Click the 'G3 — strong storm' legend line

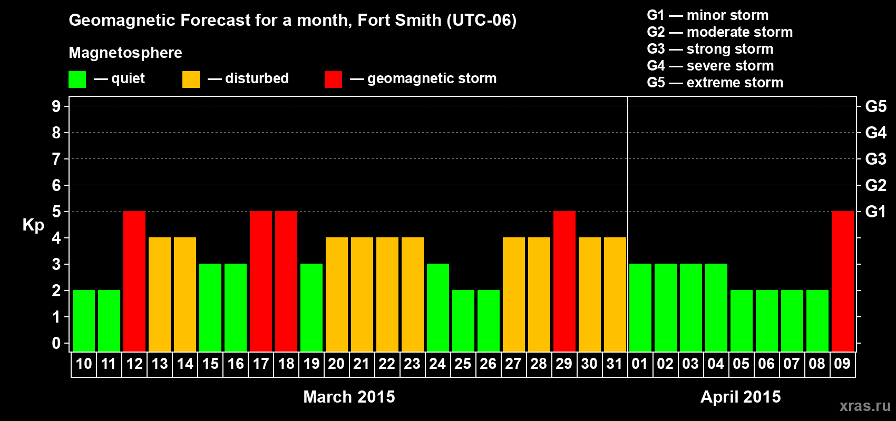710,49
